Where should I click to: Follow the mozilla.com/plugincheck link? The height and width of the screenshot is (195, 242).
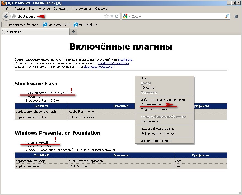(x=113, y=63)
